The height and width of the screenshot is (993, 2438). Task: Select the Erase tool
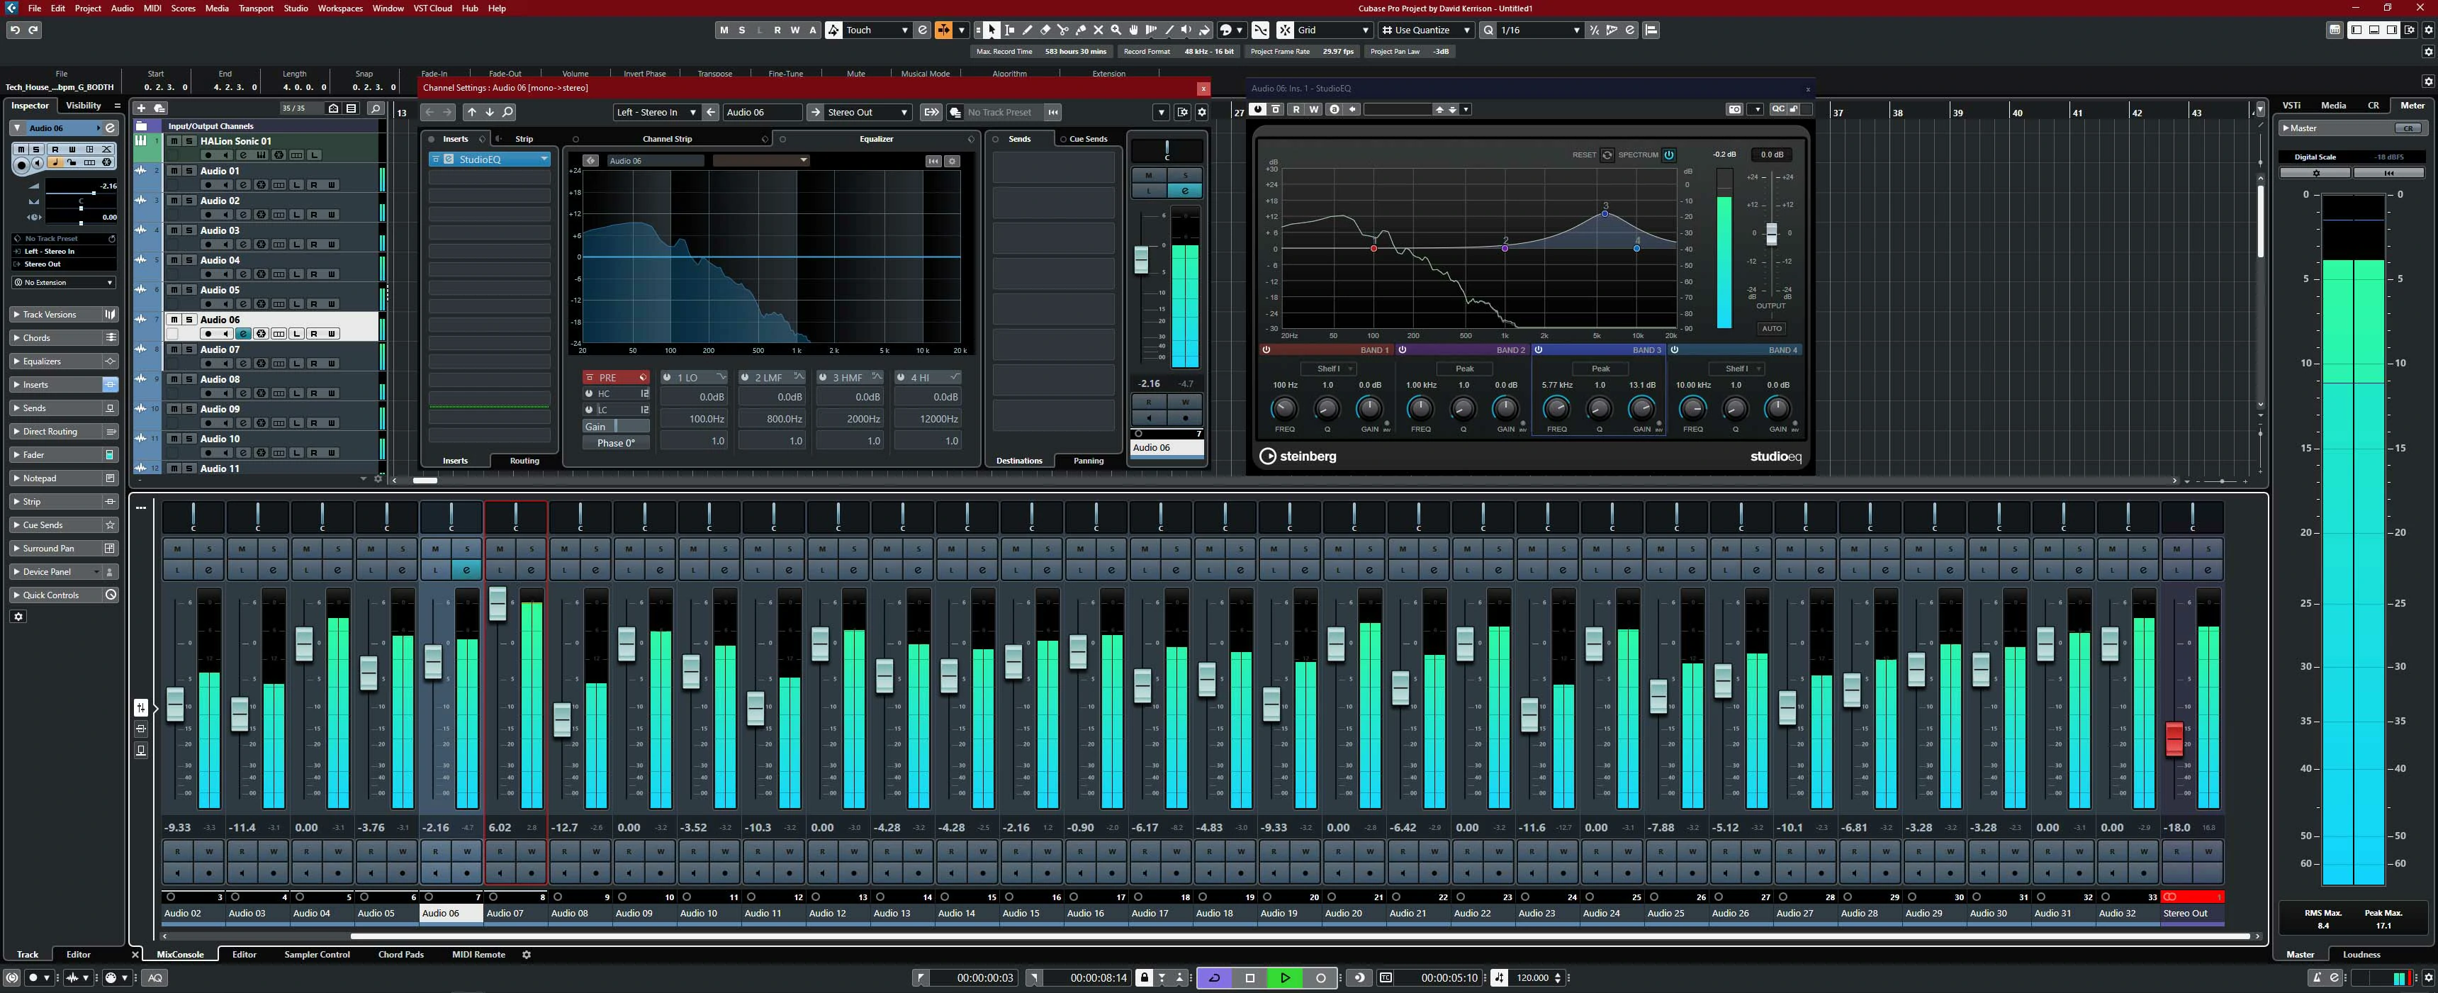1045,30
